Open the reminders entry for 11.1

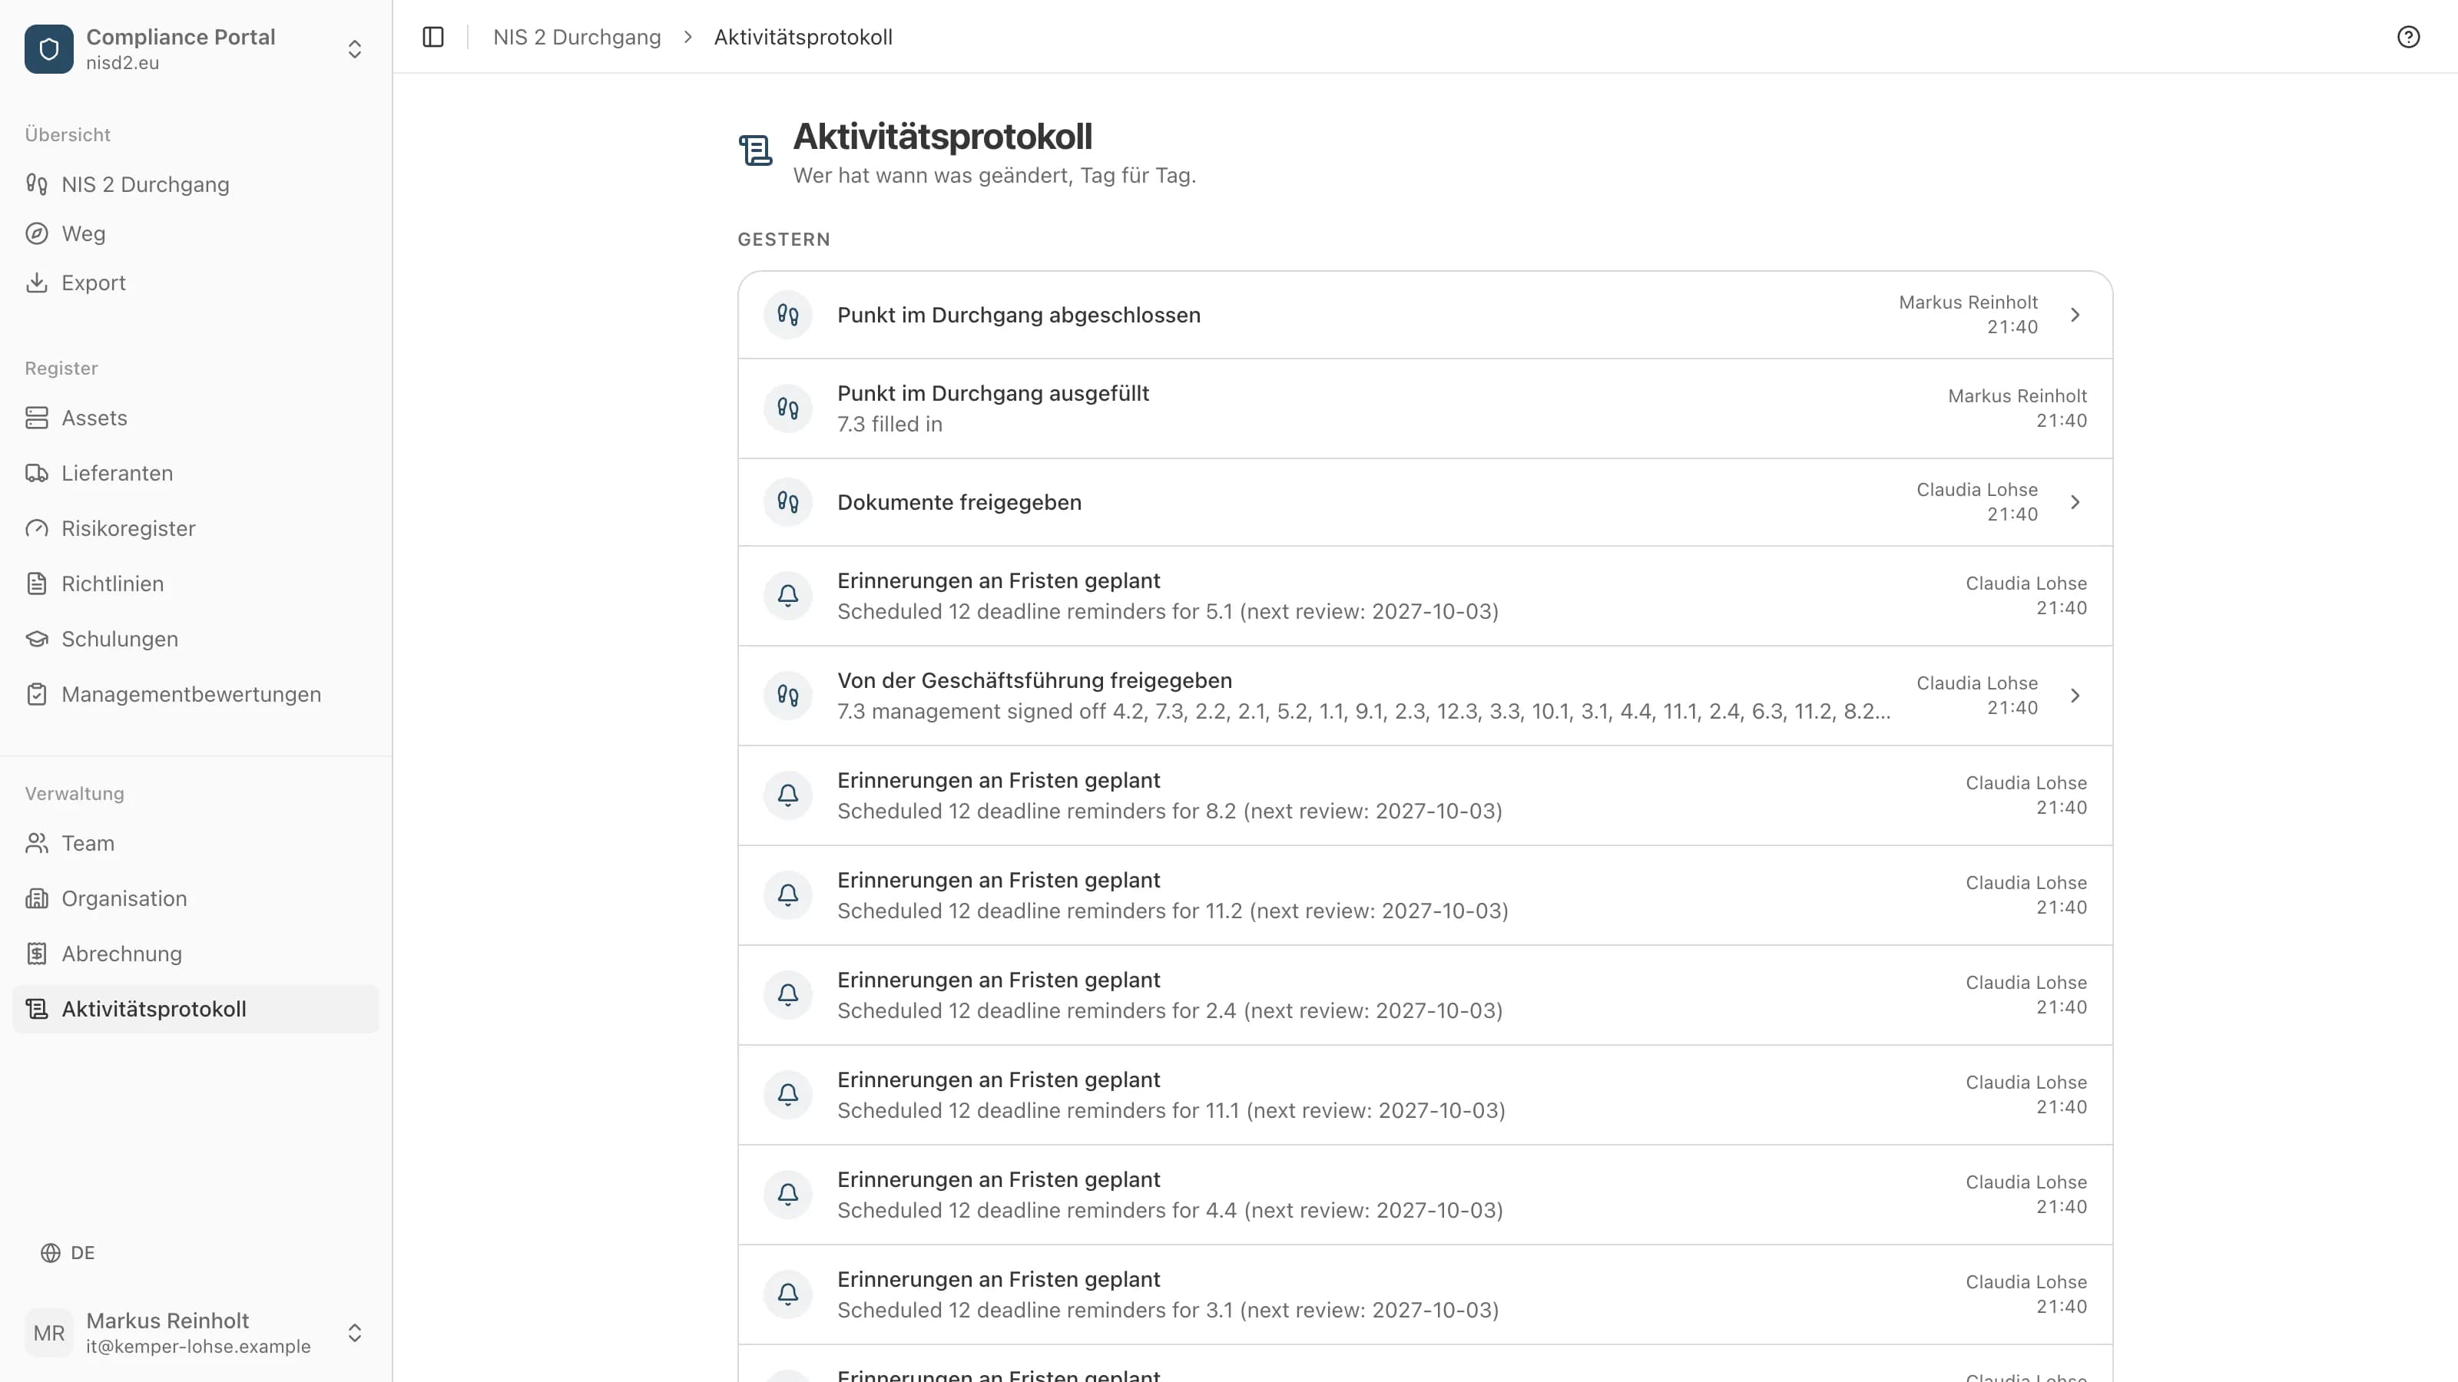[1425, 1095]
